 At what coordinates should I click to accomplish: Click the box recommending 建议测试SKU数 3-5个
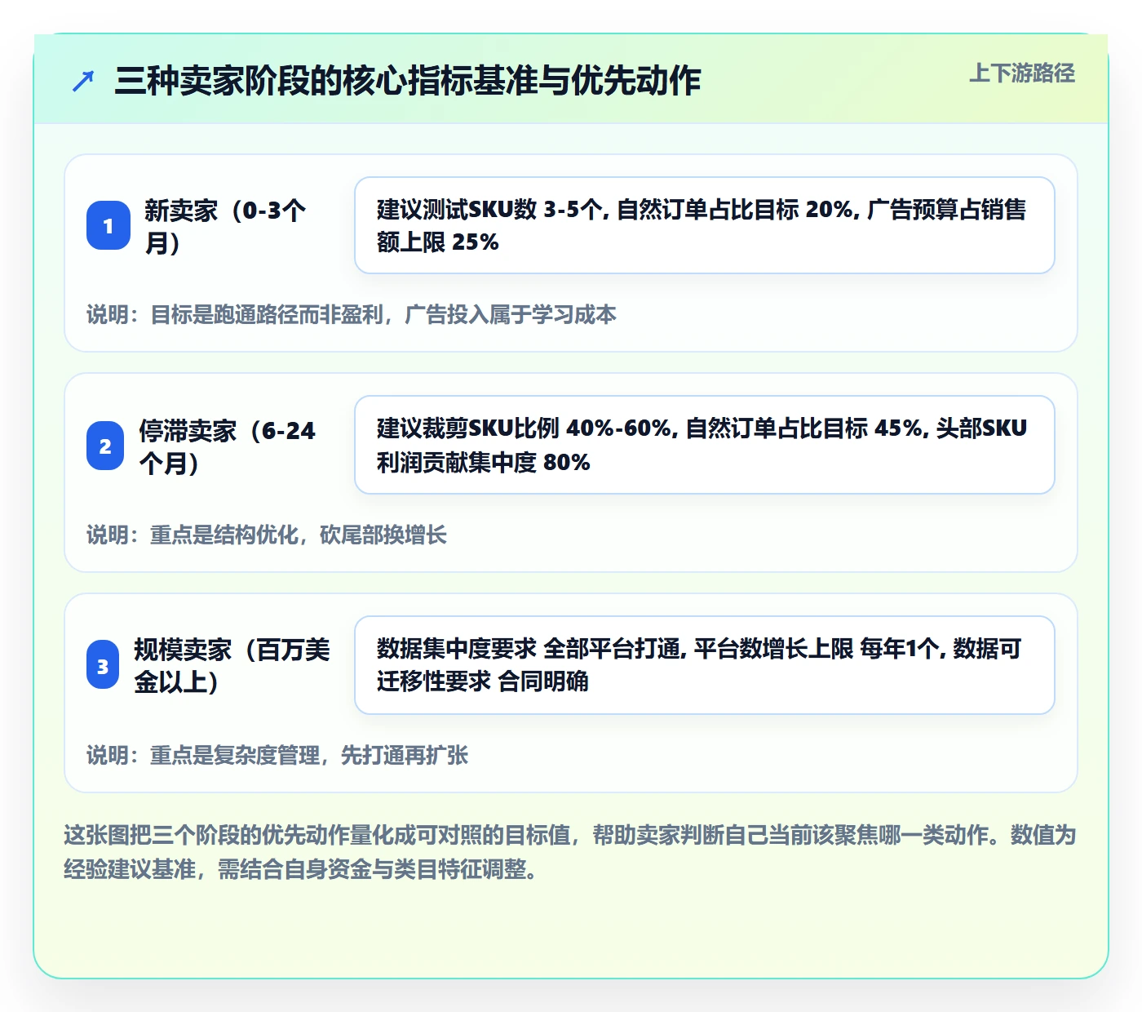click(x=705, y=225)
